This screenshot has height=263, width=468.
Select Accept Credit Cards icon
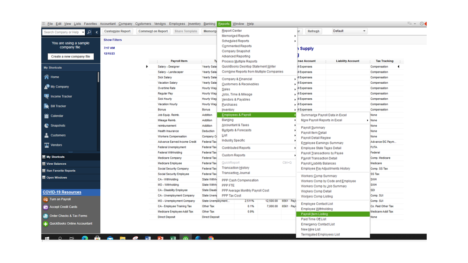tap(45, 207)
